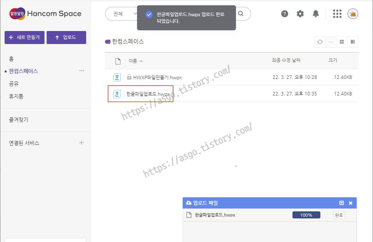Click the 한컴스페이스 breadcrumb cloud icon
This screenshot has height=242, width=373.
pyautogui.click(x=108, y=42)
